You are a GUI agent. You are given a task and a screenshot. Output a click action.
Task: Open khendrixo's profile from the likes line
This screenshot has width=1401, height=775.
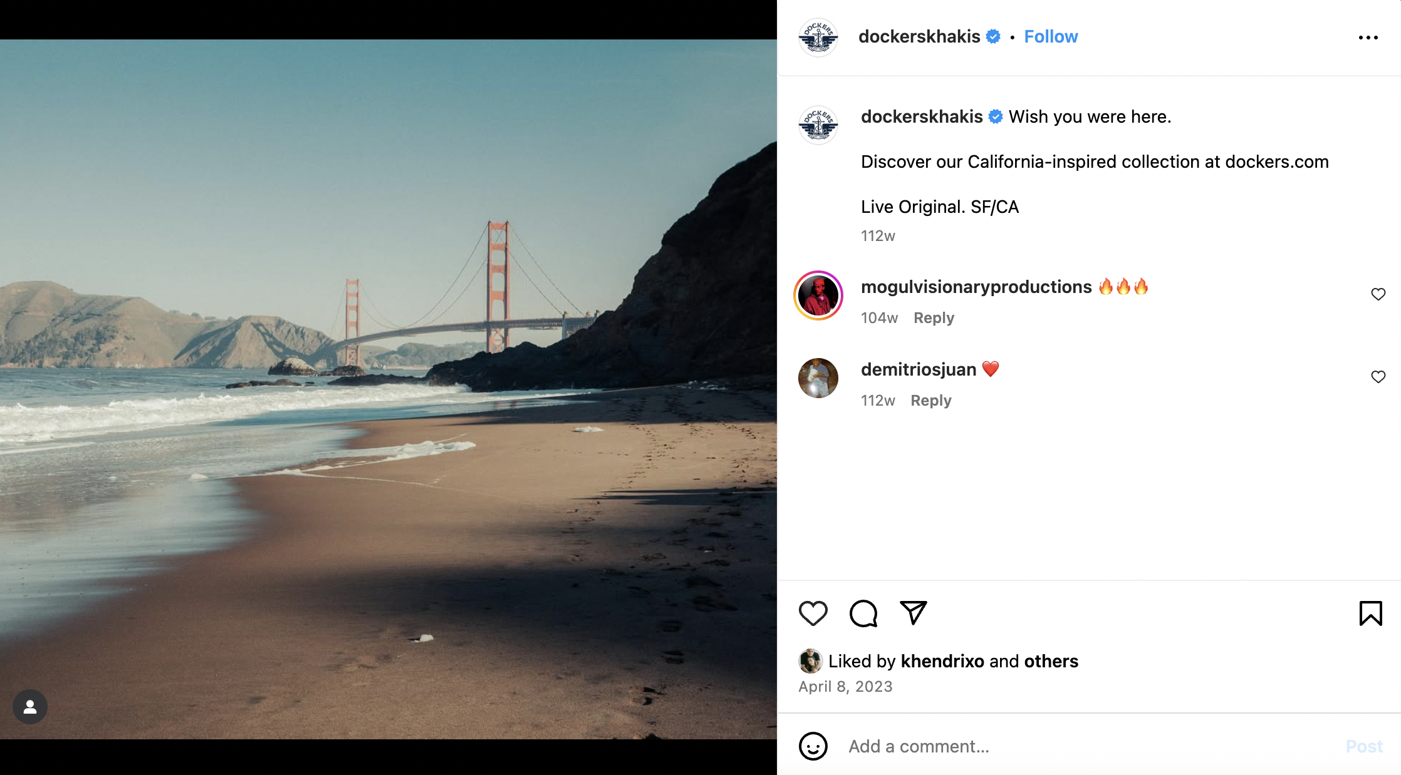click(942, 661)
